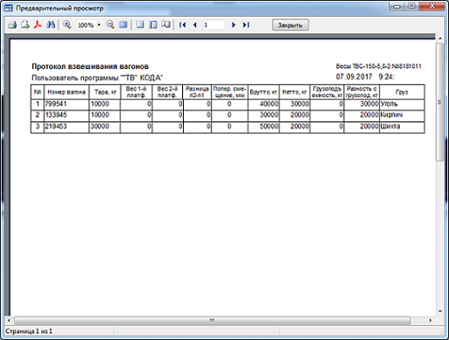The image size is (449, 340).
Task: Click the Кирпич cargo cell
Action: pyautogui.click(x=402, y=115)
